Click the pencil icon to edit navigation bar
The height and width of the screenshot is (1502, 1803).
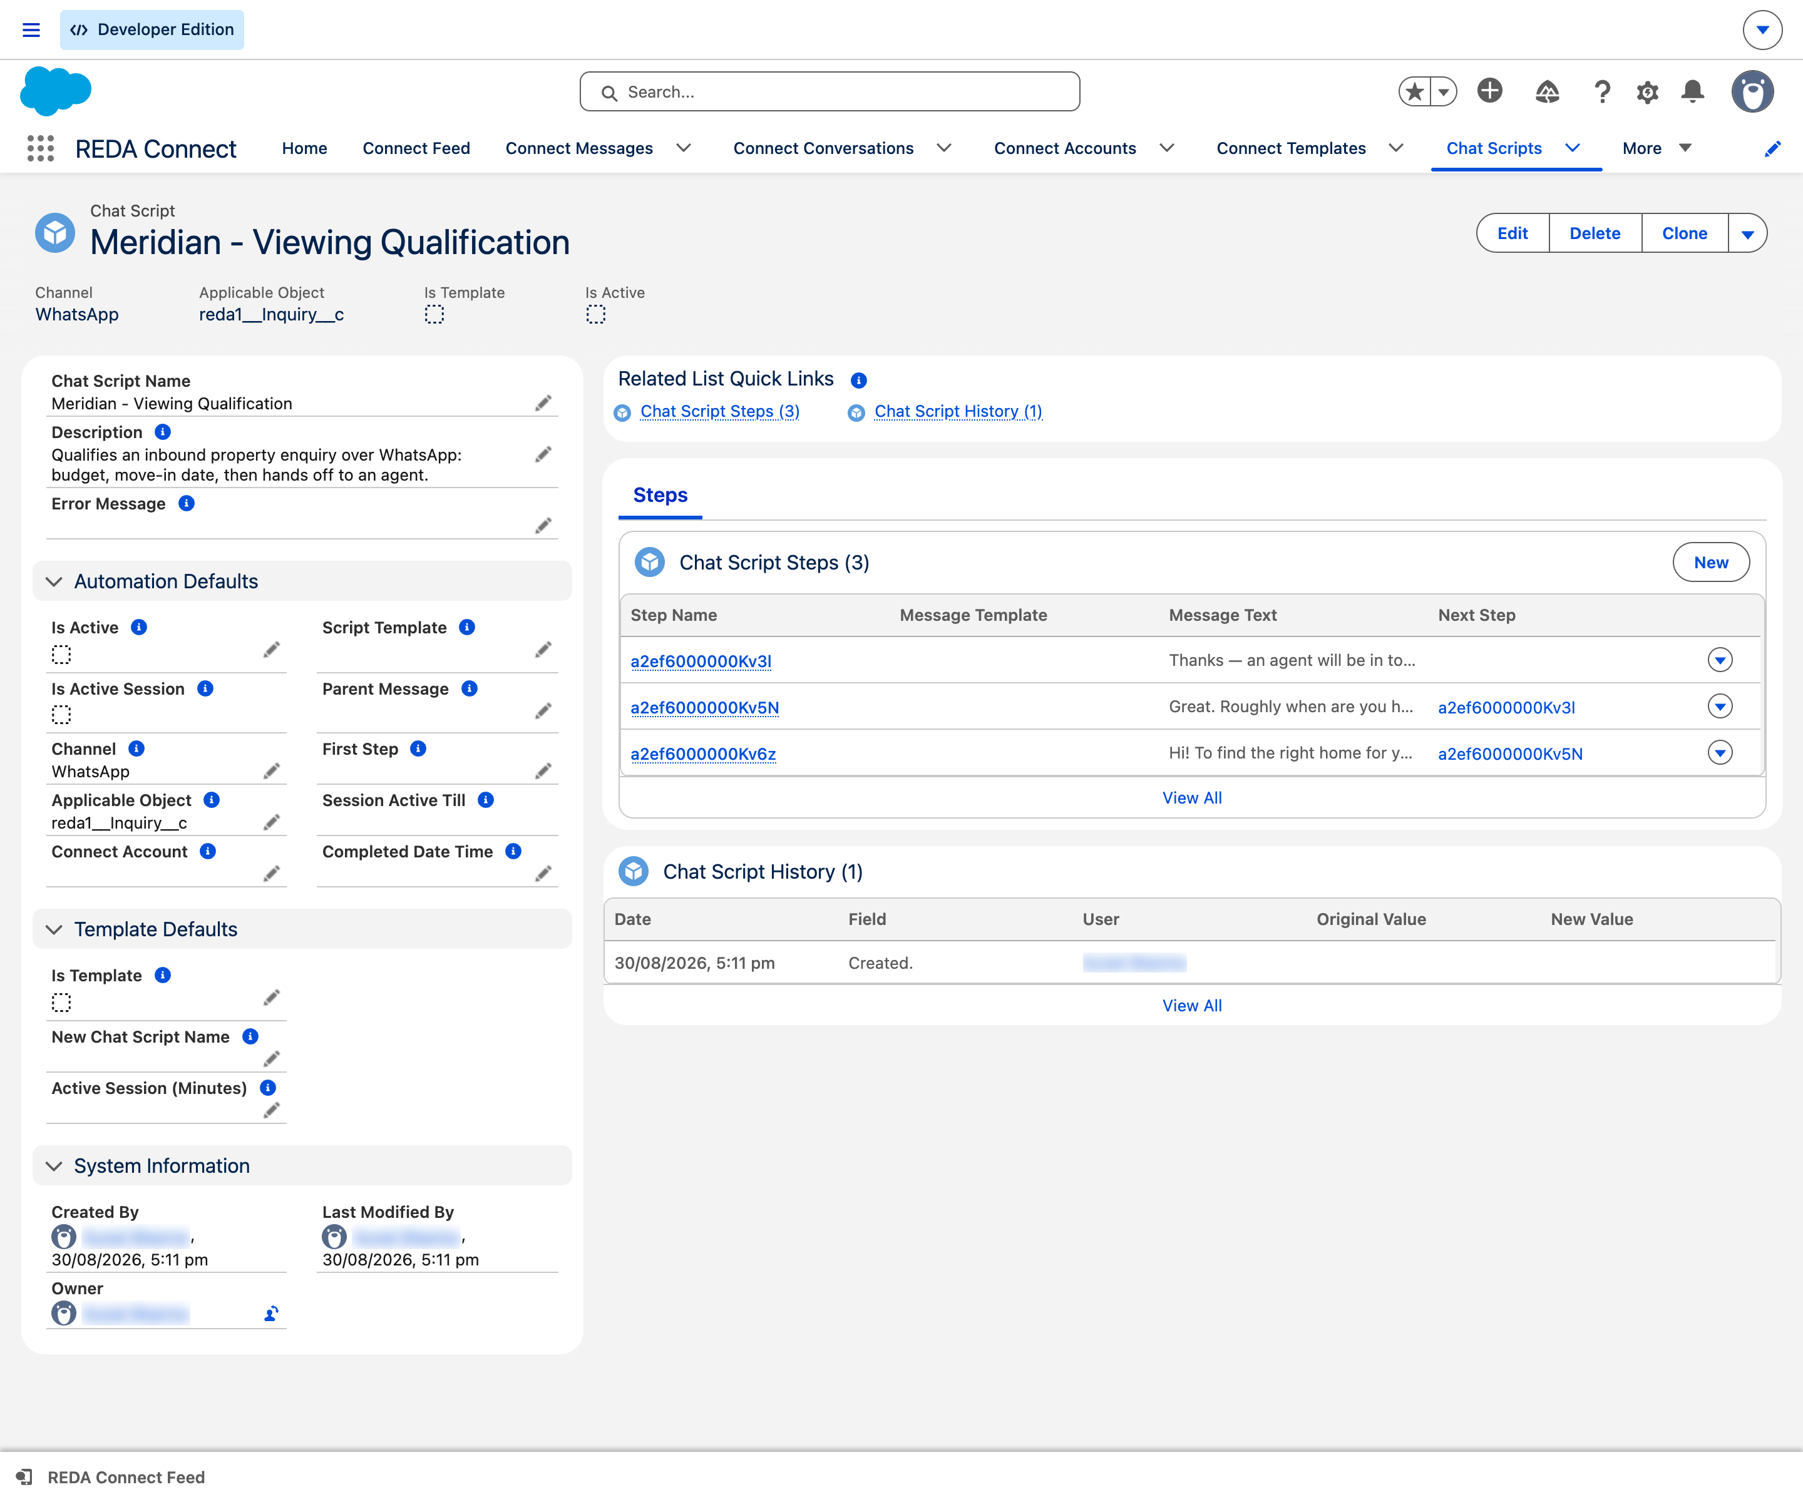[x=1772, y=148]
